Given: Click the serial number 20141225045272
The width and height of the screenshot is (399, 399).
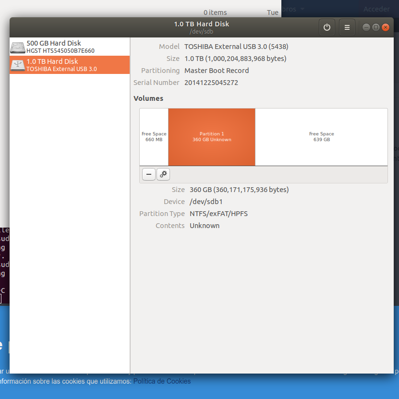Looking at the screenshot, I should pyautogui.click(x=211, y=83).
